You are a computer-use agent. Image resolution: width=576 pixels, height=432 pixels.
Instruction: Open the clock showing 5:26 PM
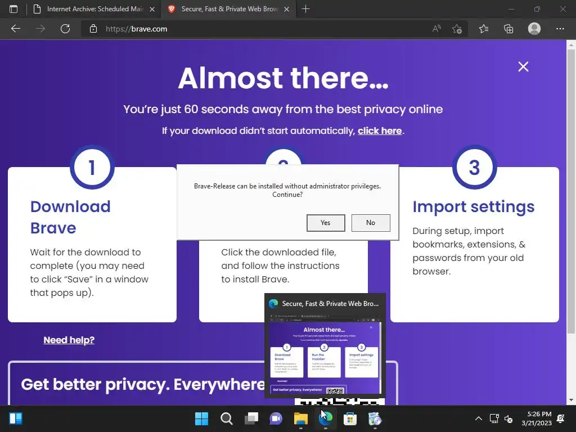click(x=537, y=418)
